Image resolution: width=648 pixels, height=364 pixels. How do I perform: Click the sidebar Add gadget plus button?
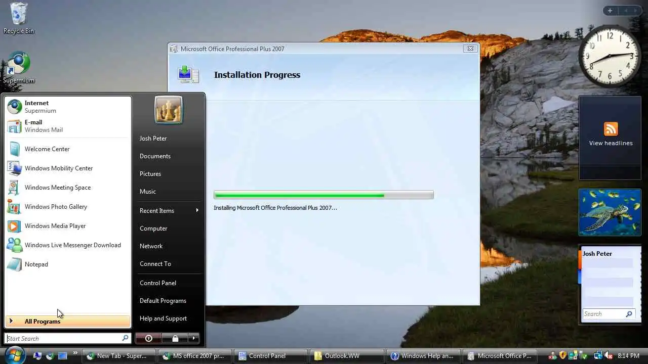point(610,11)
